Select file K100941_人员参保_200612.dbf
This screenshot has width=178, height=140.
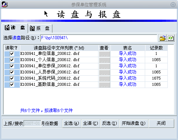pyautogui.click(x=50, y=72)
